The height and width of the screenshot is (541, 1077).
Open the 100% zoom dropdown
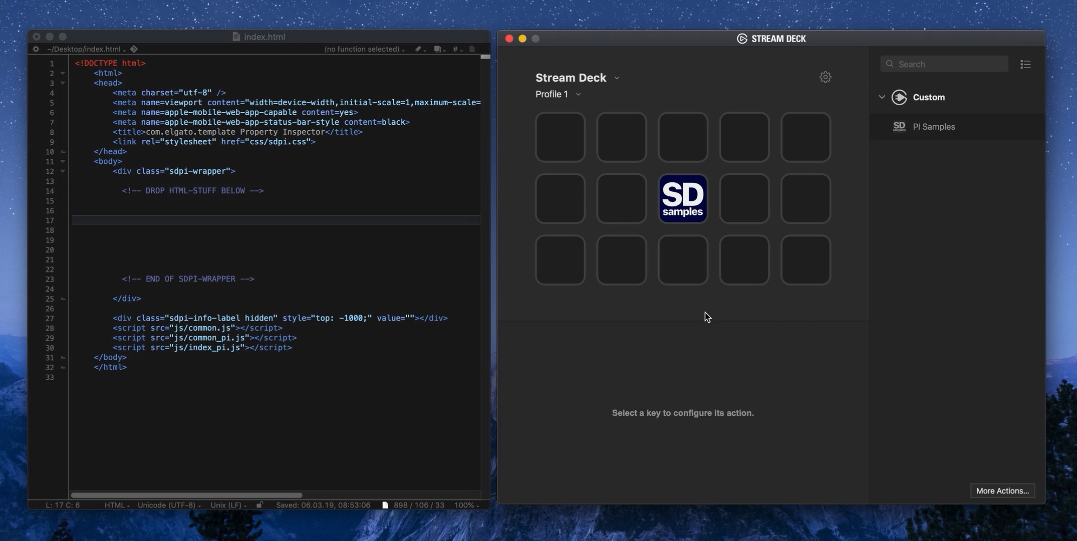click(466, 505)
